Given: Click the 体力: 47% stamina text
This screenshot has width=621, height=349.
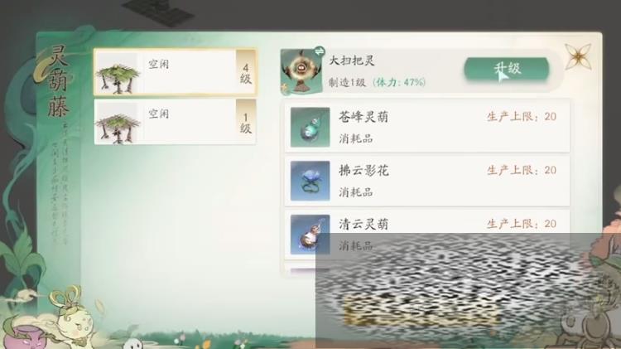Looking at the screenshot, I should [399, 82].
